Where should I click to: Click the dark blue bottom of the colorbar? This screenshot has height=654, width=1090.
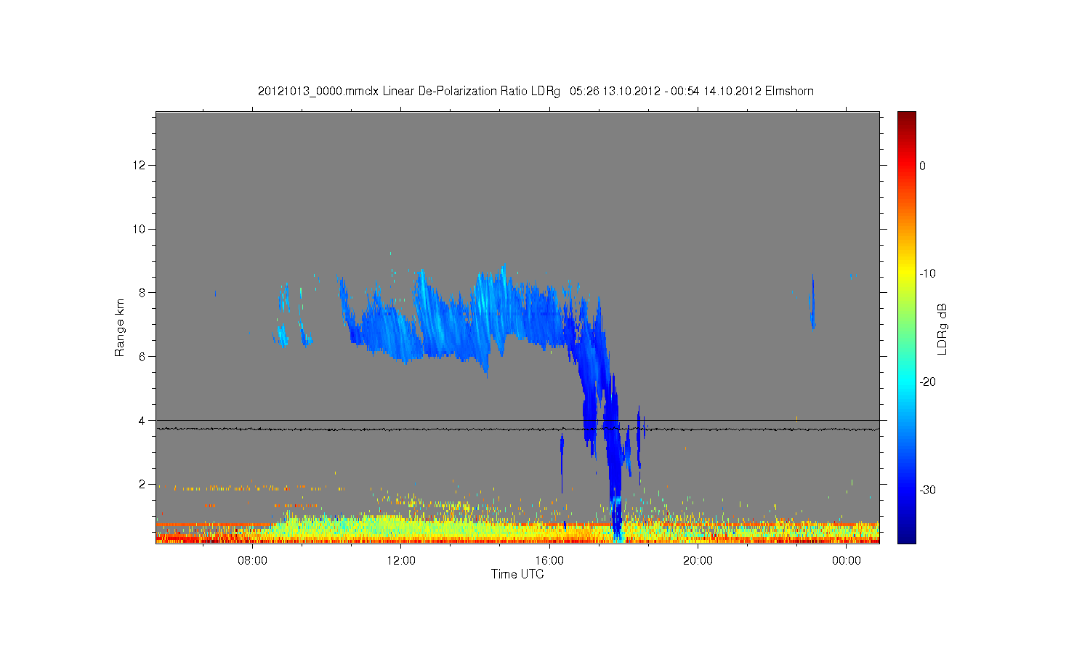[907, 536]
